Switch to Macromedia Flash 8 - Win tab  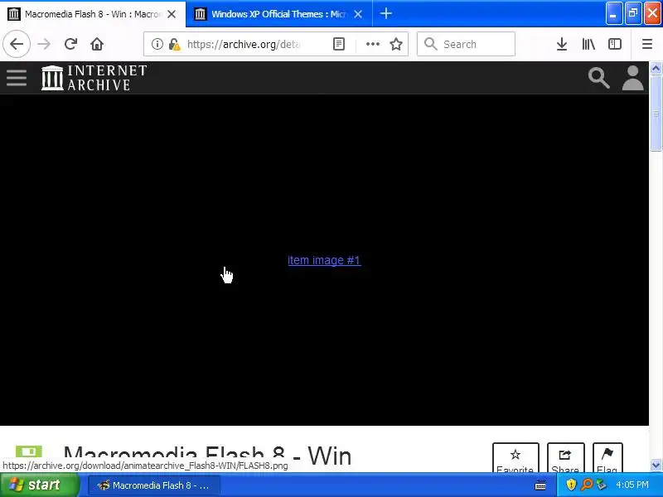point(93,14)
